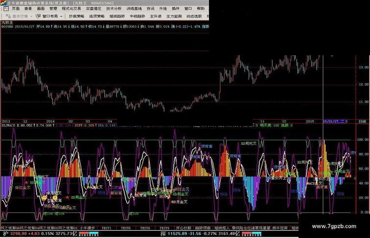Select the 短线猎人 indicator tab
Image resolution: width=370 pixels, height=238 pixels.
[x=222, y=228]
